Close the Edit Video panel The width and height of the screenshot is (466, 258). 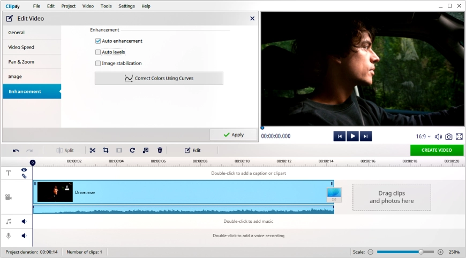252,18
